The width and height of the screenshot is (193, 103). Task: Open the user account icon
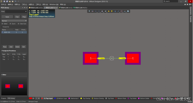(x=190, y=4)
